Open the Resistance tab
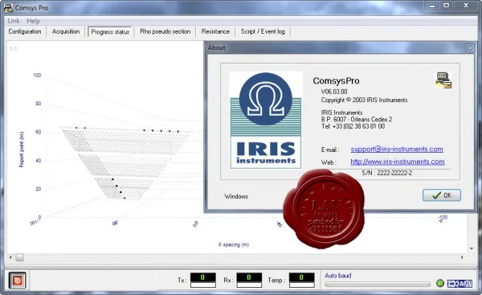 [x=215, y=31]
